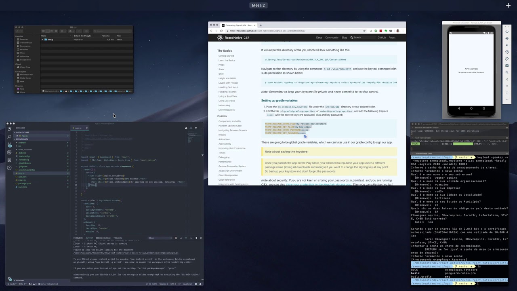517x291 pixels.
Task: Tap the back button on the phone screen
Action: (459, 108)
